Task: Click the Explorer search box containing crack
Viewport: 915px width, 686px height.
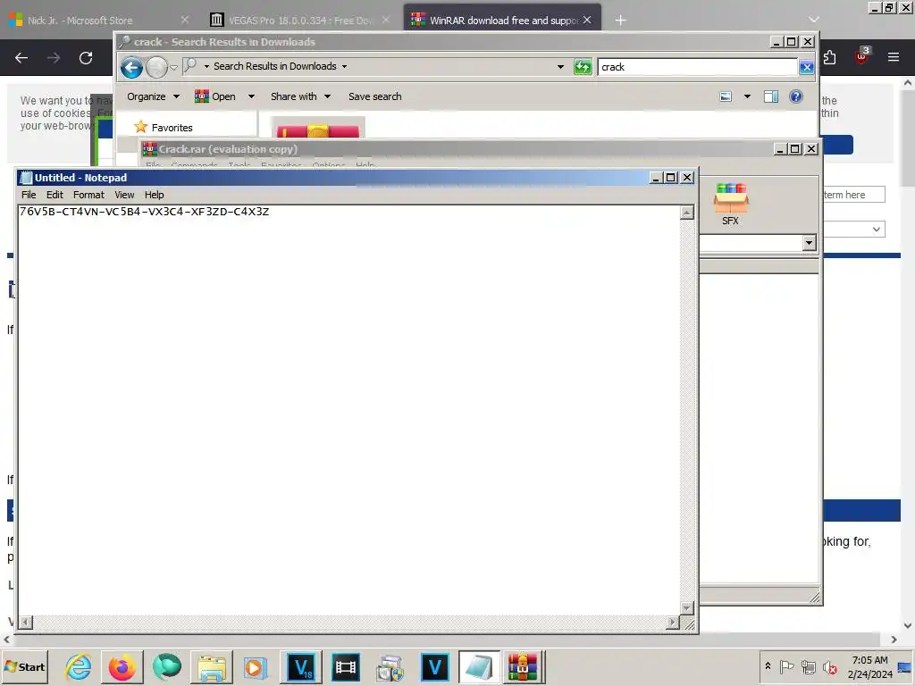Action: tap(697, 67)
